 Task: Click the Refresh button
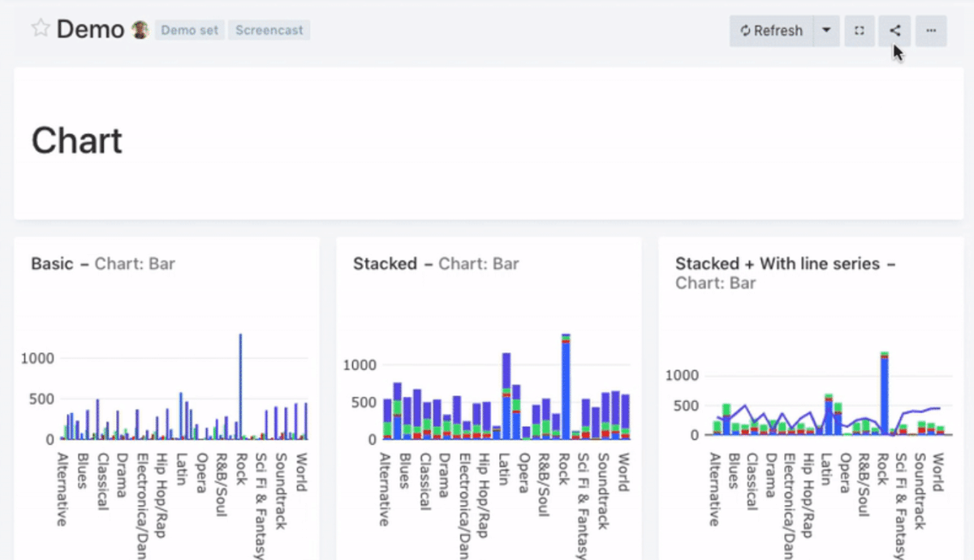[771, 30]
